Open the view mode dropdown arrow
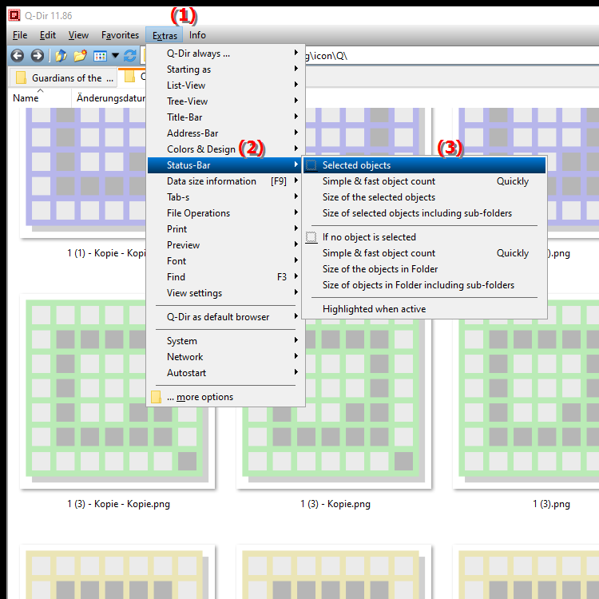Viewport: 599px width, 599px height. (115, 56)
